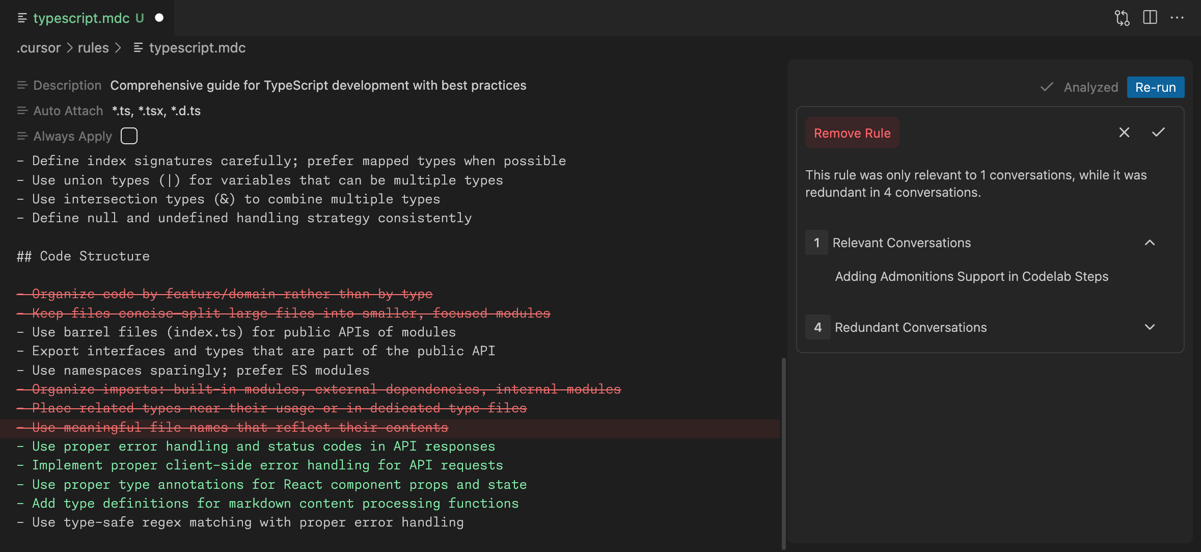Click the Remove Rule button
Image resolution: width=1201 pixels, height=552 pixels.
[852, 133]
